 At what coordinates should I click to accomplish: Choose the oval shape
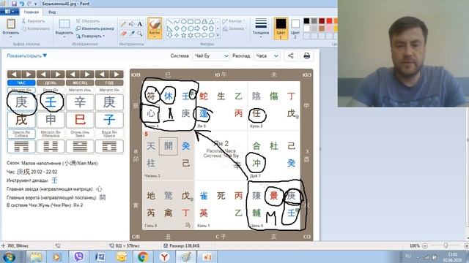184,22
